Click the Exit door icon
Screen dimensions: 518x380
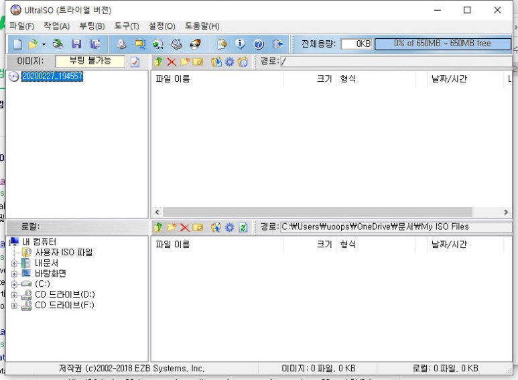277,44
